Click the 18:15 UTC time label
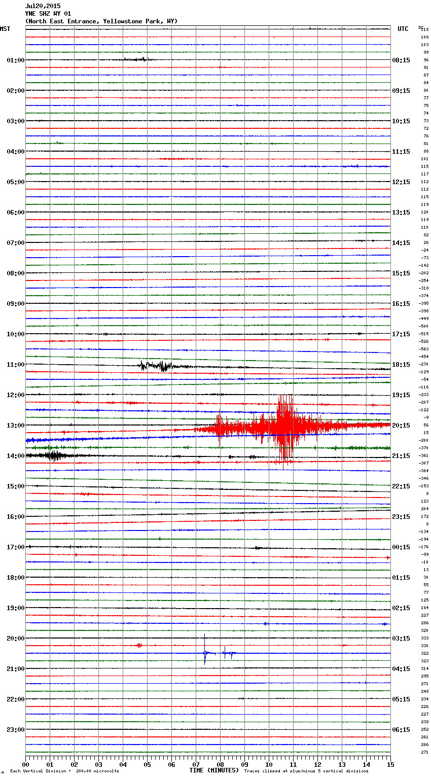 [x=401, y=365]
